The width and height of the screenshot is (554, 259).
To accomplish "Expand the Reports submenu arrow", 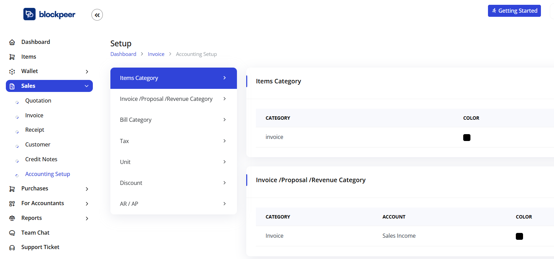I will tap(87, 219).
